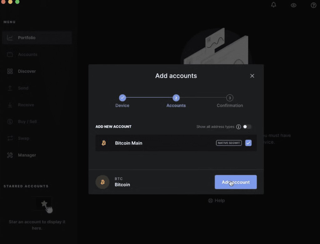
Task: Click the Confirmation step 3 indicator
Action: pos(230,98)
